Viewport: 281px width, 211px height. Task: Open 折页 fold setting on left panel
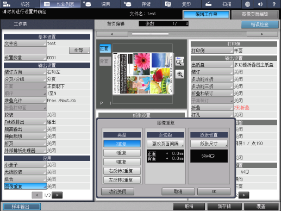(25, 144)
